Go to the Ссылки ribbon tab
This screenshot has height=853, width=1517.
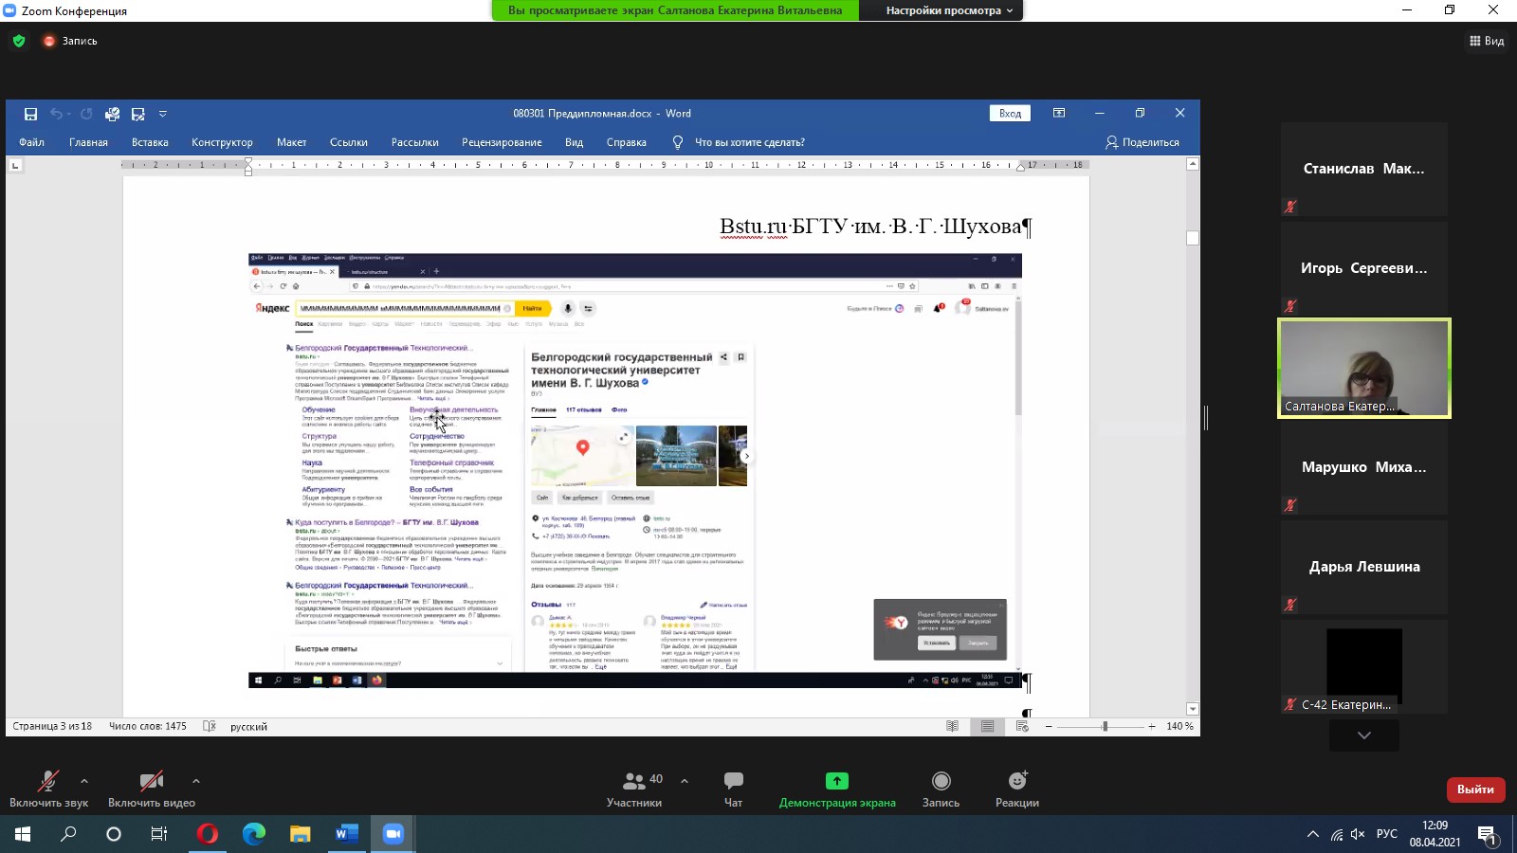coord(348,142)
